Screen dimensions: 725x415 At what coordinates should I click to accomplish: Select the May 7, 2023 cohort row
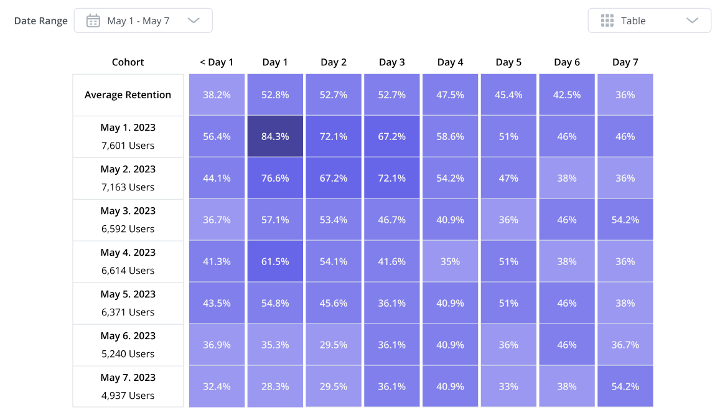[x=128, y=386]
